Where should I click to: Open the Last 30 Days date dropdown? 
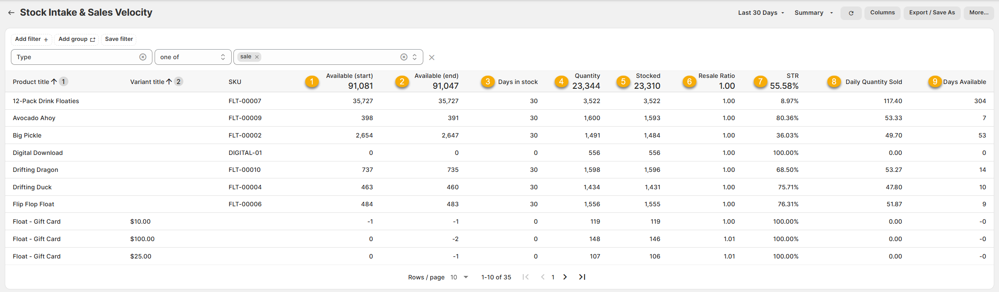point(761,13)
